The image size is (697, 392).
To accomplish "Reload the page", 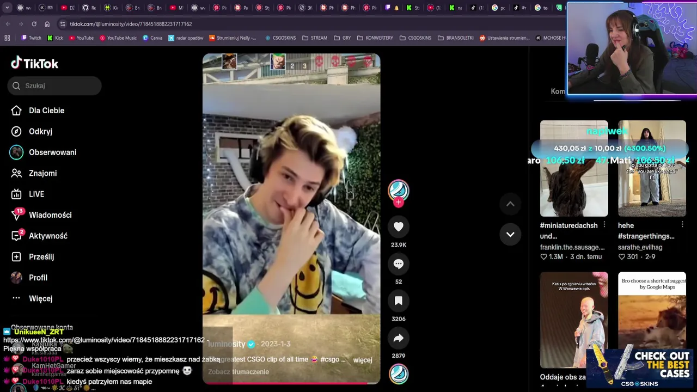I will (34, 24).
